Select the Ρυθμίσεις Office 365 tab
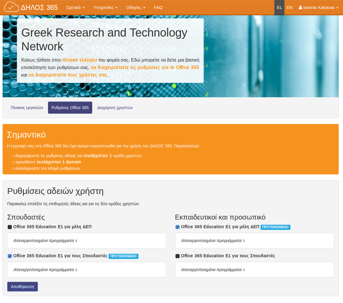Screen dimensions: 343x303 [70, 108]
